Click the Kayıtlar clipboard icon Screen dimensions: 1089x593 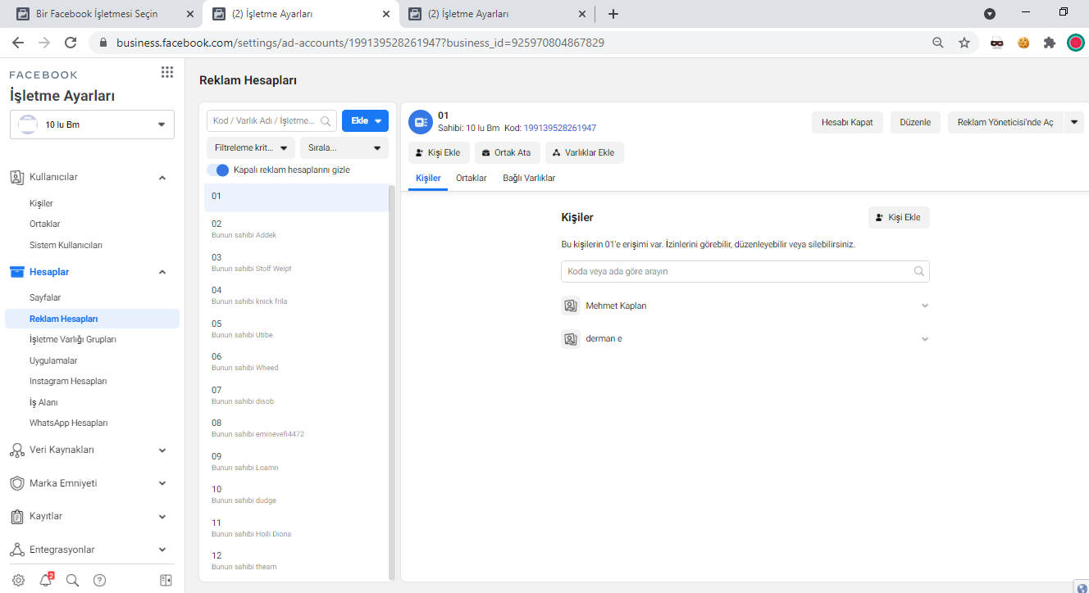[16, 517]
